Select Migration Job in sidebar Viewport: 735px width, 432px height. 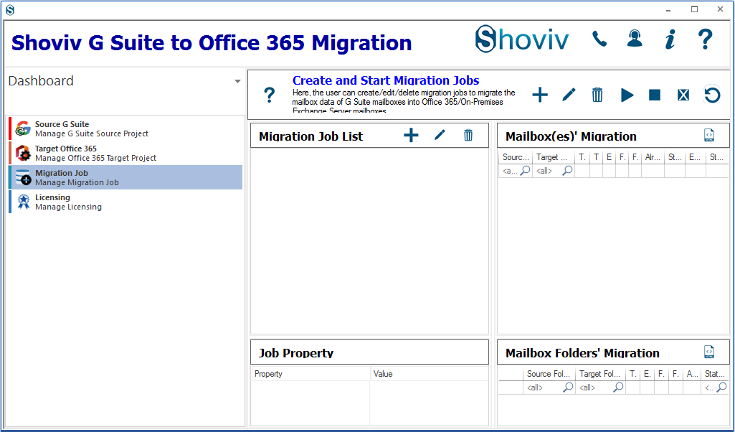pos(125,177)
